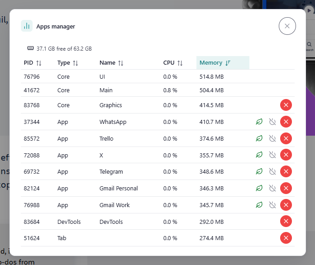Viewport: 315px width, 265px height.
Task: Click the 504.4 MB memory value
Action: point(211,90)
